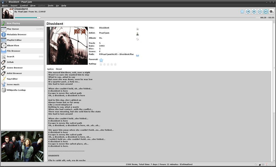276x167 pixels.
Task: Open the Artist Browser
Action: (x=22, y=73)
